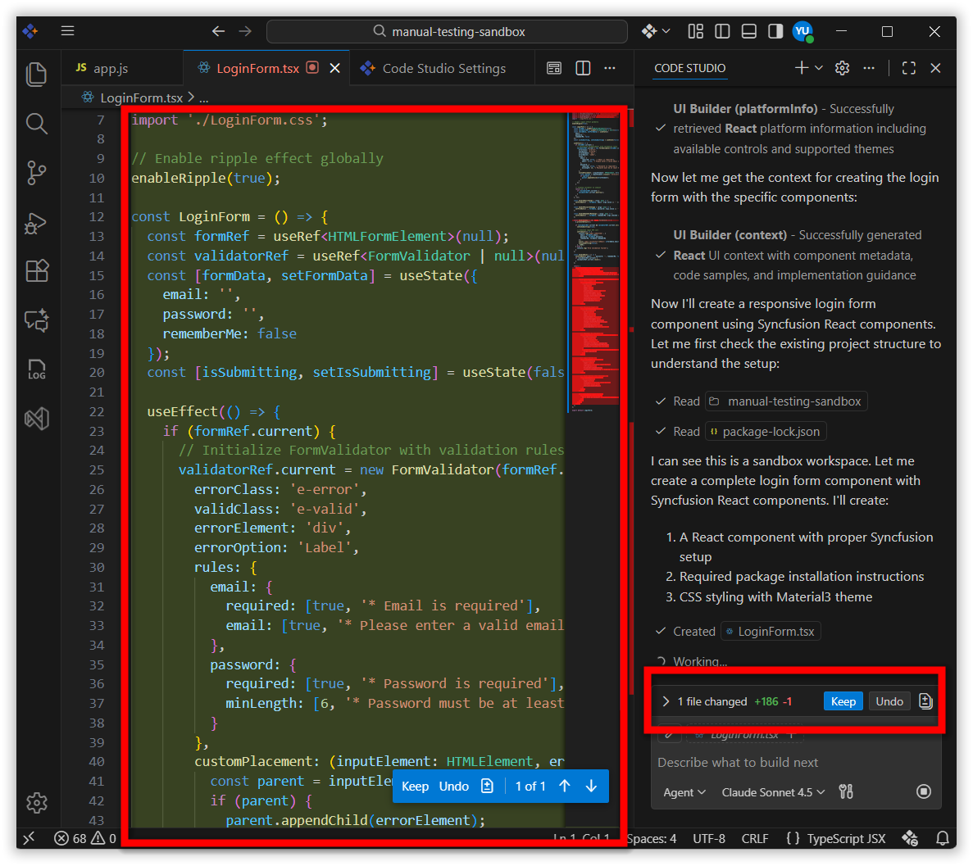The image size is (973, 866).
Task: Split the editor to the right
Action: 583,68
